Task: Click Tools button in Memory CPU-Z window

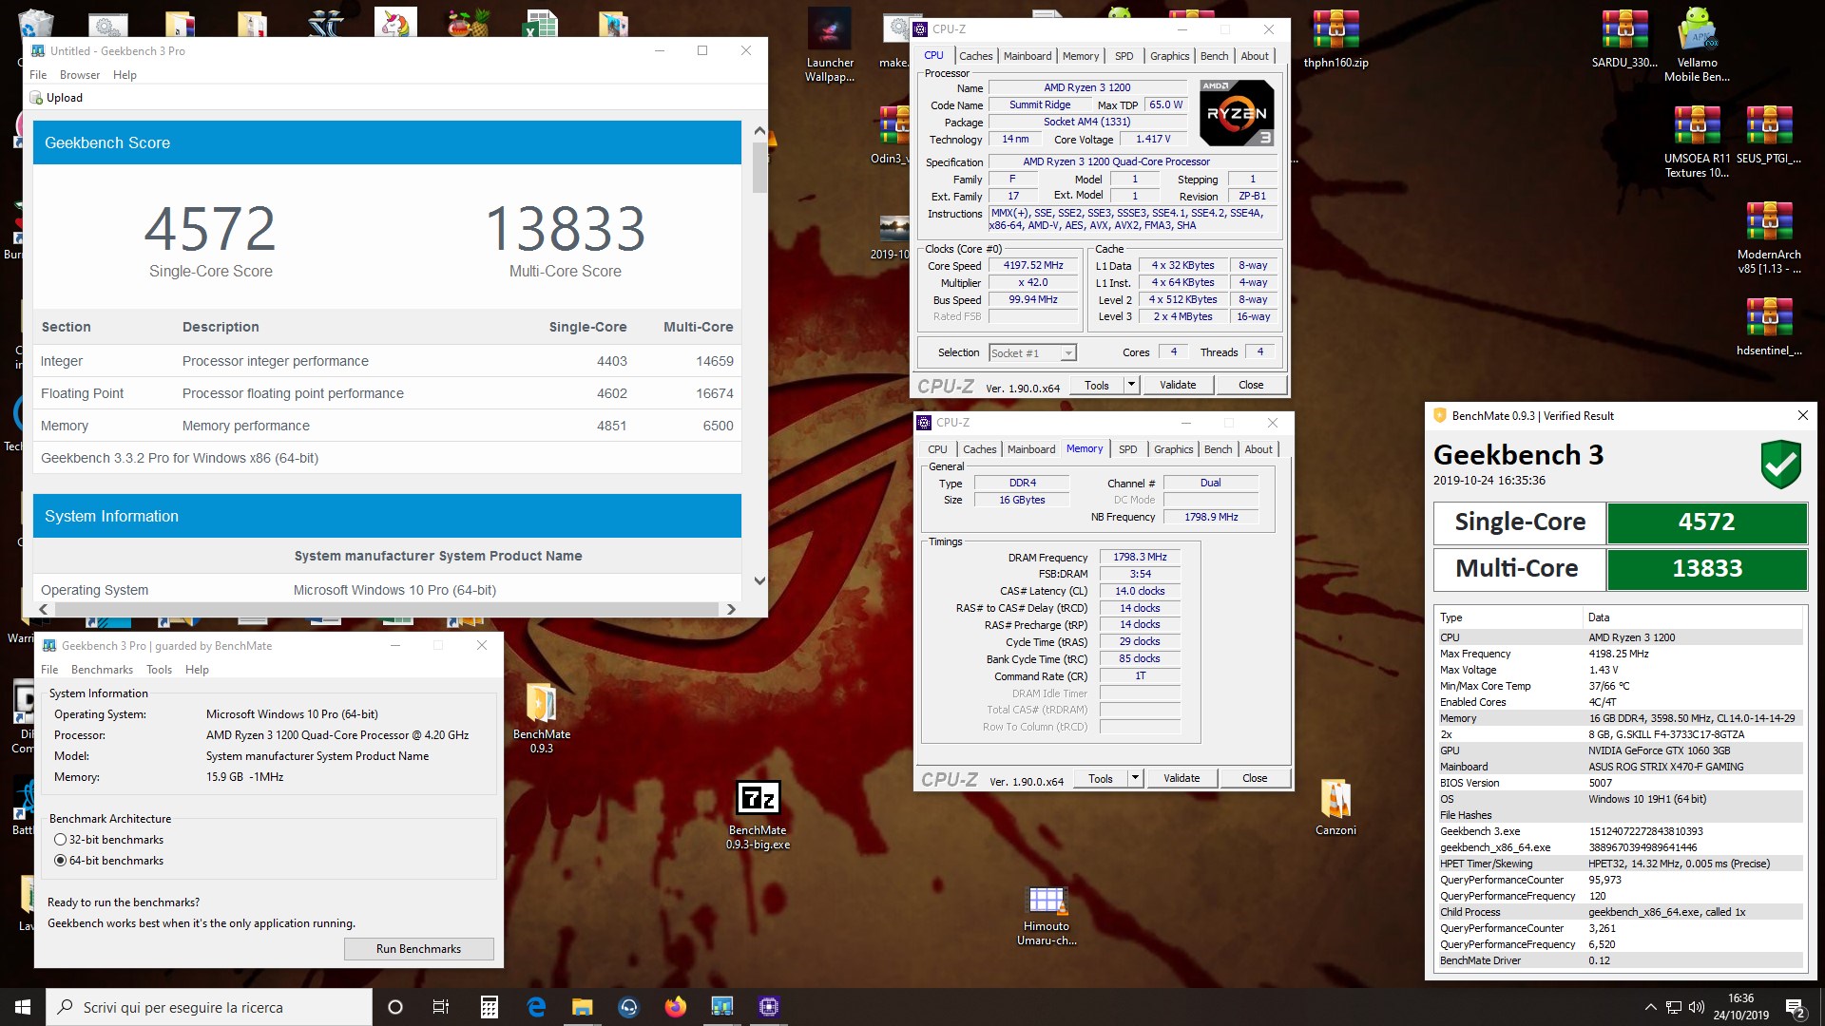Action: pyautogui.click(x=1101, y=778)
